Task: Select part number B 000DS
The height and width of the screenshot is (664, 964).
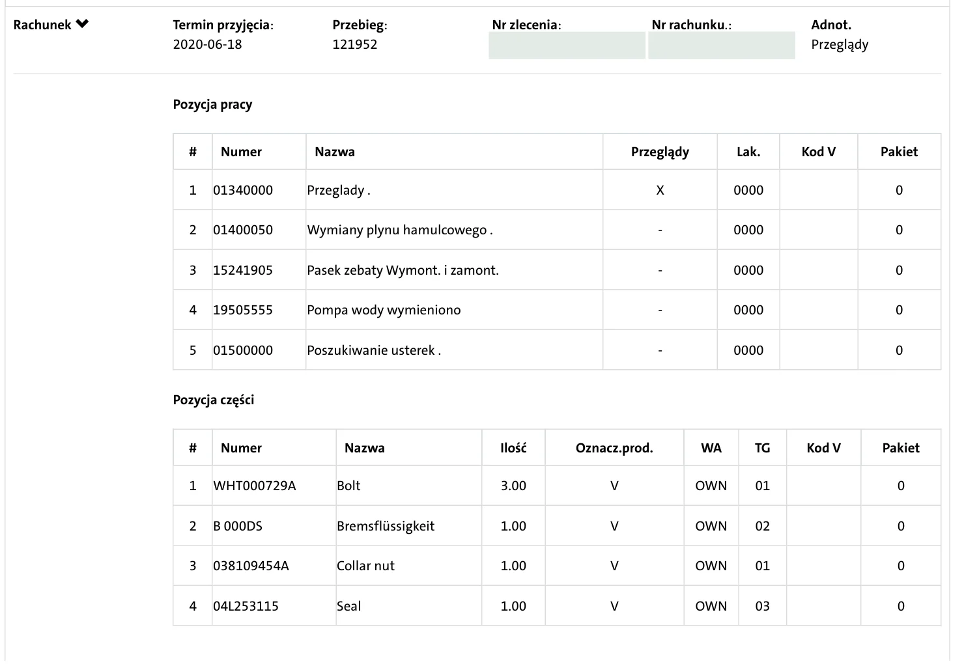Action: (238, 526)
